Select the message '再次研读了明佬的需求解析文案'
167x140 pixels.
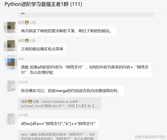point(67,31)
